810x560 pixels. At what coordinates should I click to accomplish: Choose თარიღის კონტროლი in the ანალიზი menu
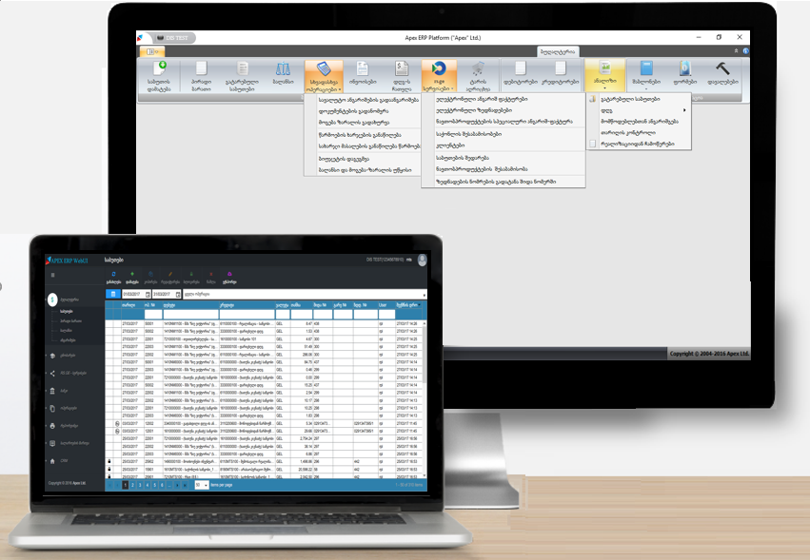(627, 133)
